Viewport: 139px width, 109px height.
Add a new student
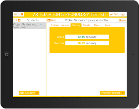point(29,93)
